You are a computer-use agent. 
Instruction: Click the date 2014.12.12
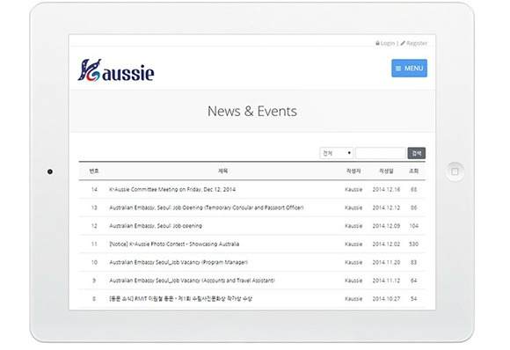pos(386,208)
